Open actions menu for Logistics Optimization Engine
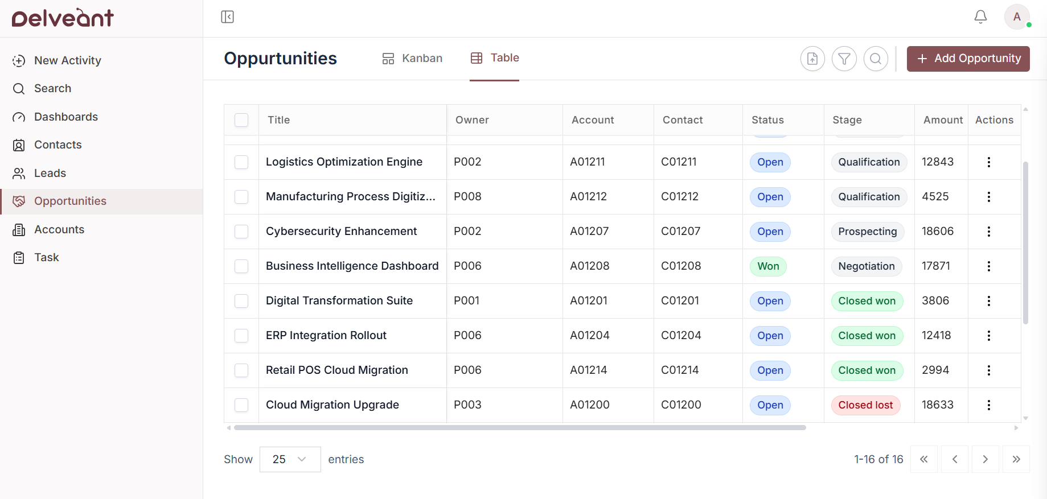The width and height of the screenshot is (1047, 499). coord(988,162)
